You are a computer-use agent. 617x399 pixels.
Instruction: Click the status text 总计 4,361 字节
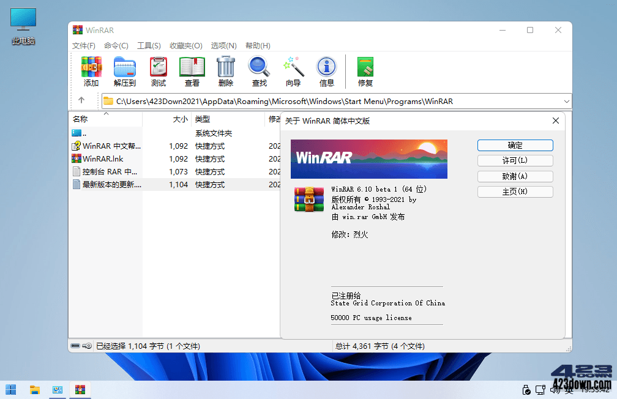click(x=362, y=346)
